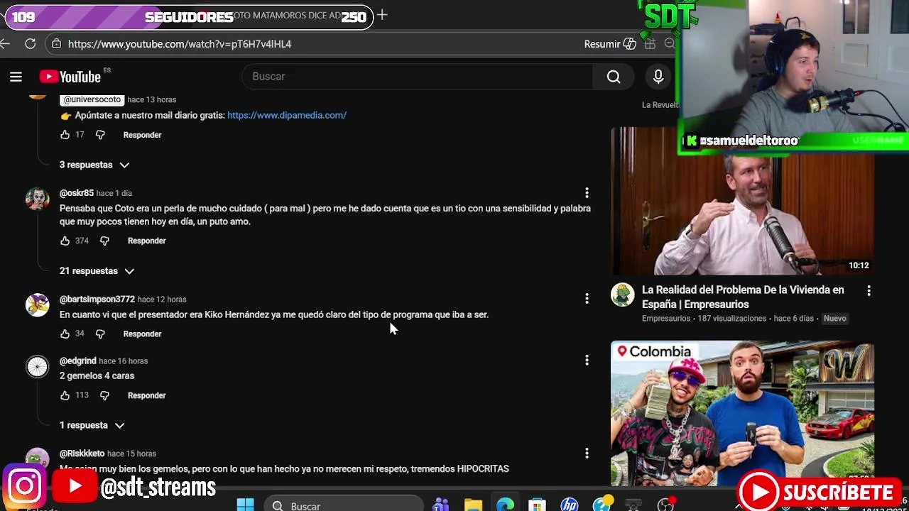Open options menu on @oskr85 comment
The image size is (909, 511).
pos(587,193)
